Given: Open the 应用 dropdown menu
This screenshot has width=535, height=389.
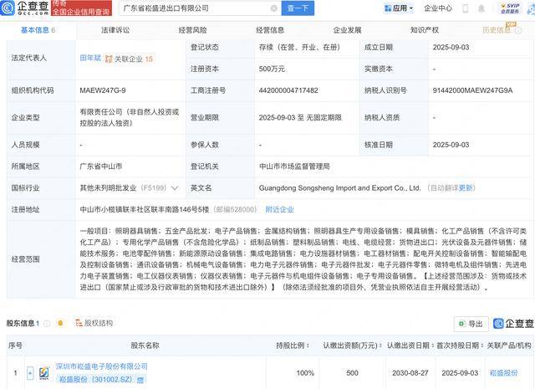Looking at the screenshot, I should (x=399, y=8).
